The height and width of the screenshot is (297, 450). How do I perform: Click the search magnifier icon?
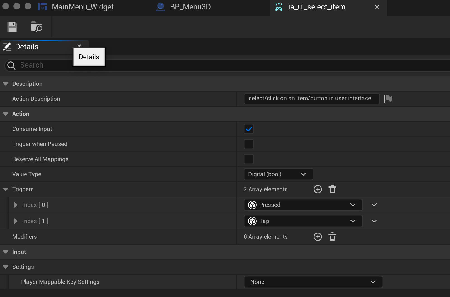[11, 65]
